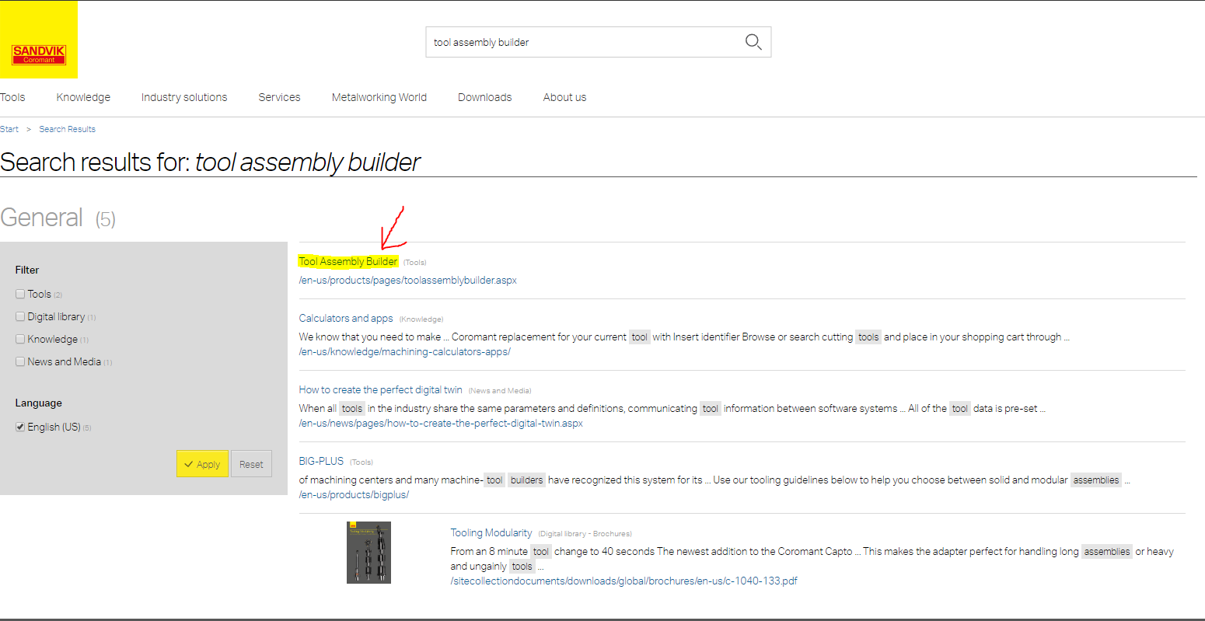The width and height of the screenshot is (1205, 621).
Task: Click the Reset filter button
Action: click(251, 464)
